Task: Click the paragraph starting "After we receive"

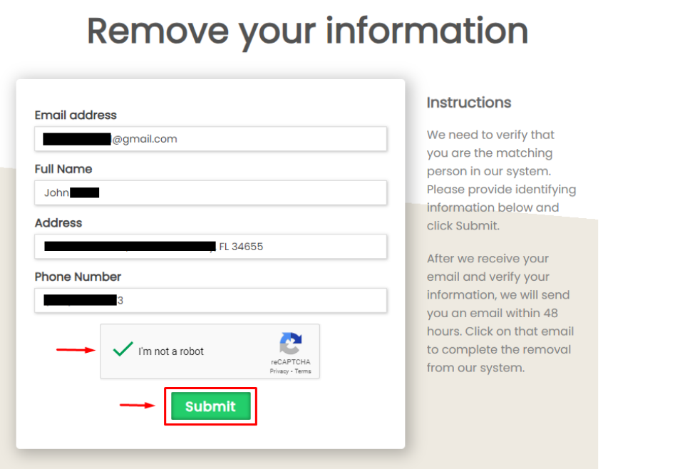Action: point(500,313)
